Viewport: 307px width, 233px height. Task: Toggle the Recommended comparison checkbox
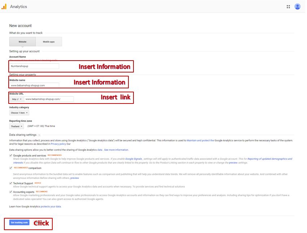click(11, 168)
